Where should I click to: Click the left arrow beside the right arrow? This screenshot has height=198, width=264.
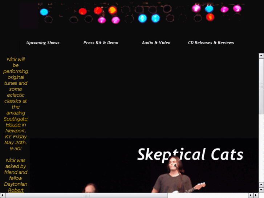pos(251,195)
